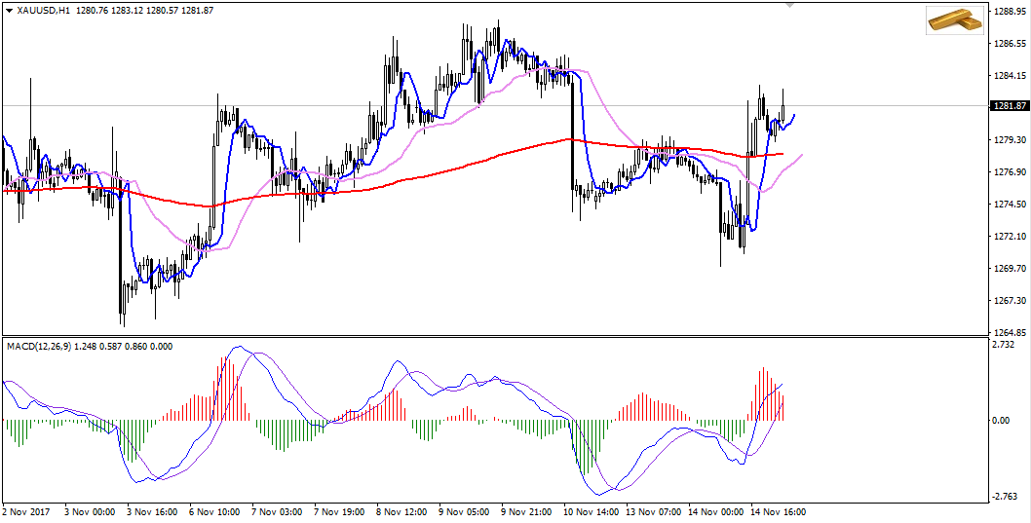Screen dimensions: 1031x523
Task: Click the 7 Nov 03:00 time label
Action: pos(278,511)
